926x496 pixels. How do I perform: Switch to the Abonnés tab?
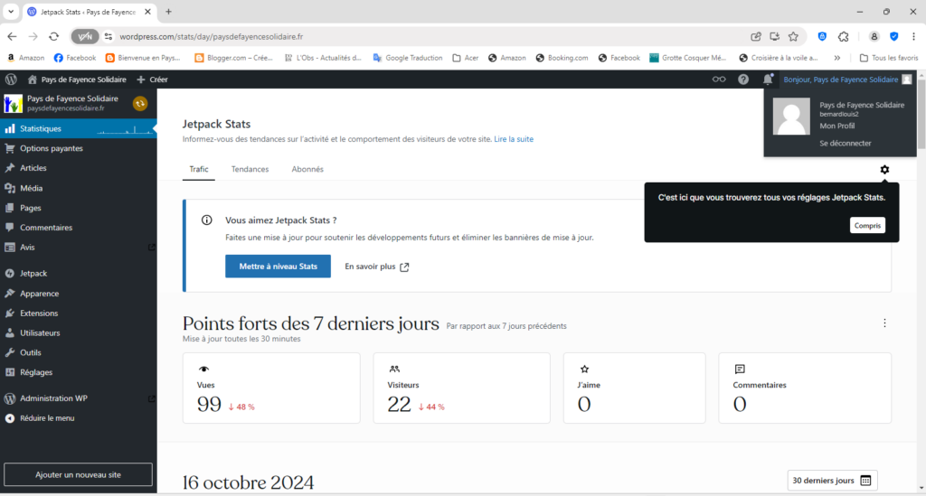pos(307,169)
